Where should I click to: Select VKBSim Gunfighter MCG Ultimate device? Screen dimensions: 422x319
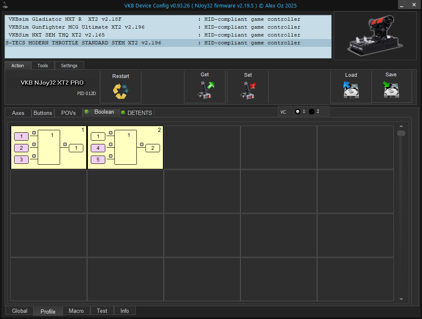168,27
